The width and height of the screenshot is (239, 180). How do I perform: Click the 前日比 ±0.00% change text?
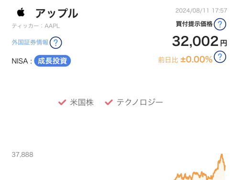coord(185,59)
